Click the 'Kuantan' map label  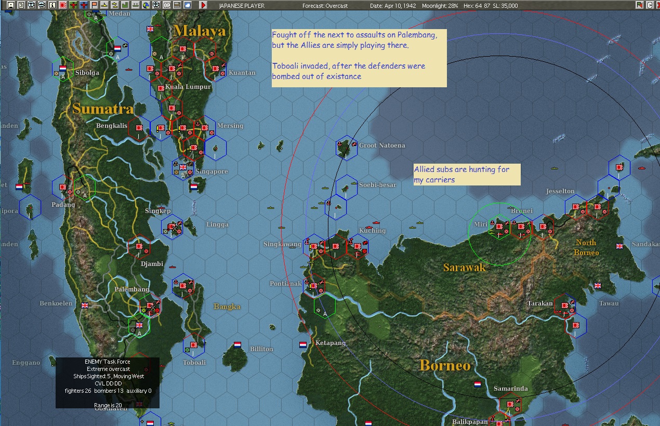pos(242,73)
